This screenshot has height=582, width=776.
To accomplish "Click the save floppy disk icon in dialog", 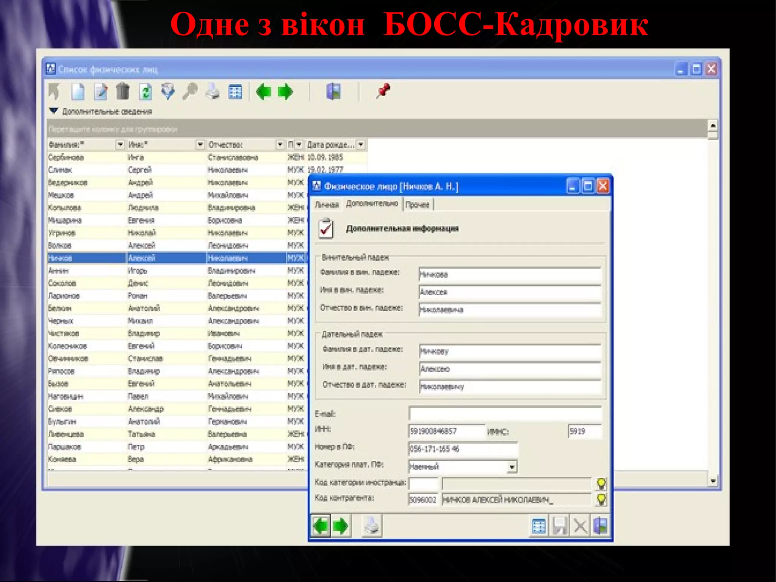I will click(x=559, y=526).
